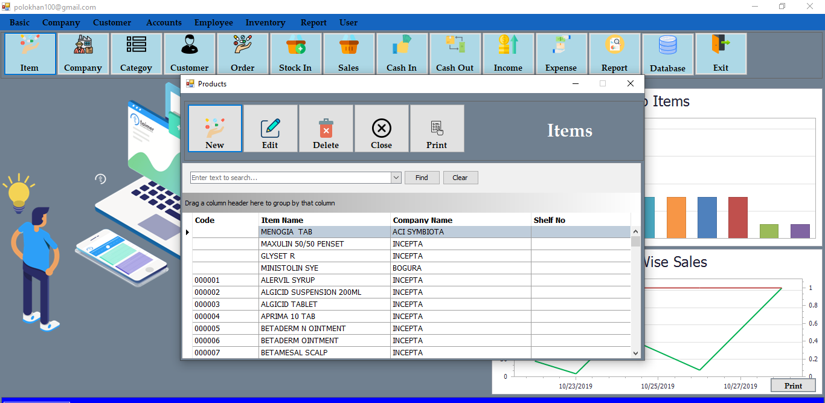The width and height of the screenshot is (825, 403).
Task: Click the red bar in the chart
Action: 738,218
